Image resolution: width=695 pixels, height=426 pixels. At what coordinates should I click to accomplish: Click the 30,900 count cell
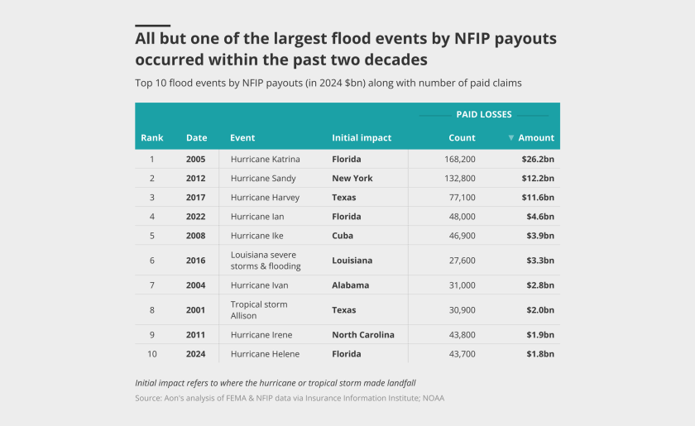tap(462, 310)
